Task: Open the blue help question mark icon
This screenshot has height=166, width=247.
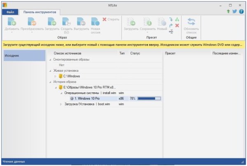Action: [241, 12]
